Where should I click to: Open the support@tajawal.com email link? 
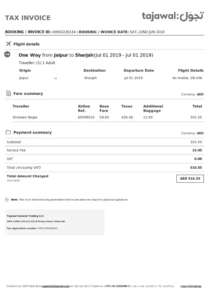(56, 286)
